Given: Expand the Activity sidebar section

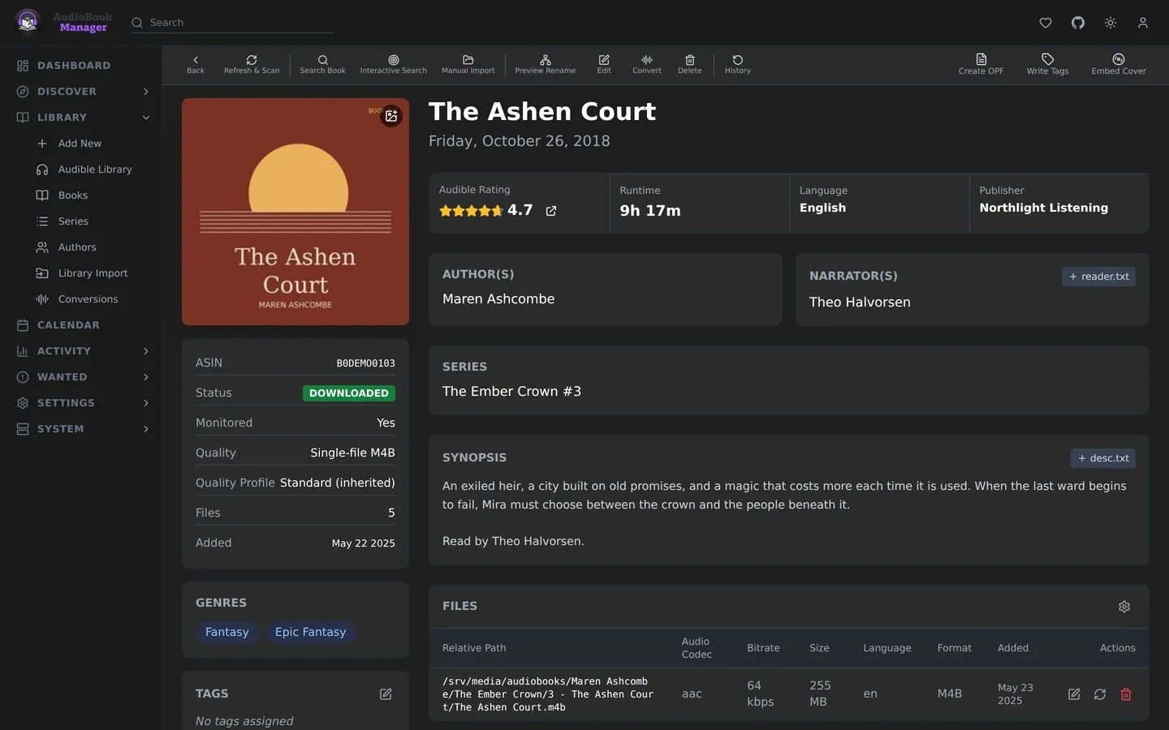Looking at the screenshot, I should (146, 351).
